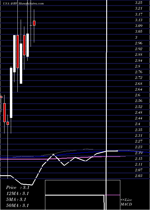150x210 pixels.
Task: Click the 2.8 price axis label
Action: pos(137,66)
